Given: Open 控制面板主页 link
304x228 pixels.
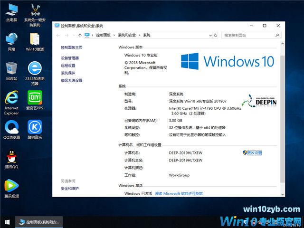Looking at the screenshot, I should click(72, 47).
